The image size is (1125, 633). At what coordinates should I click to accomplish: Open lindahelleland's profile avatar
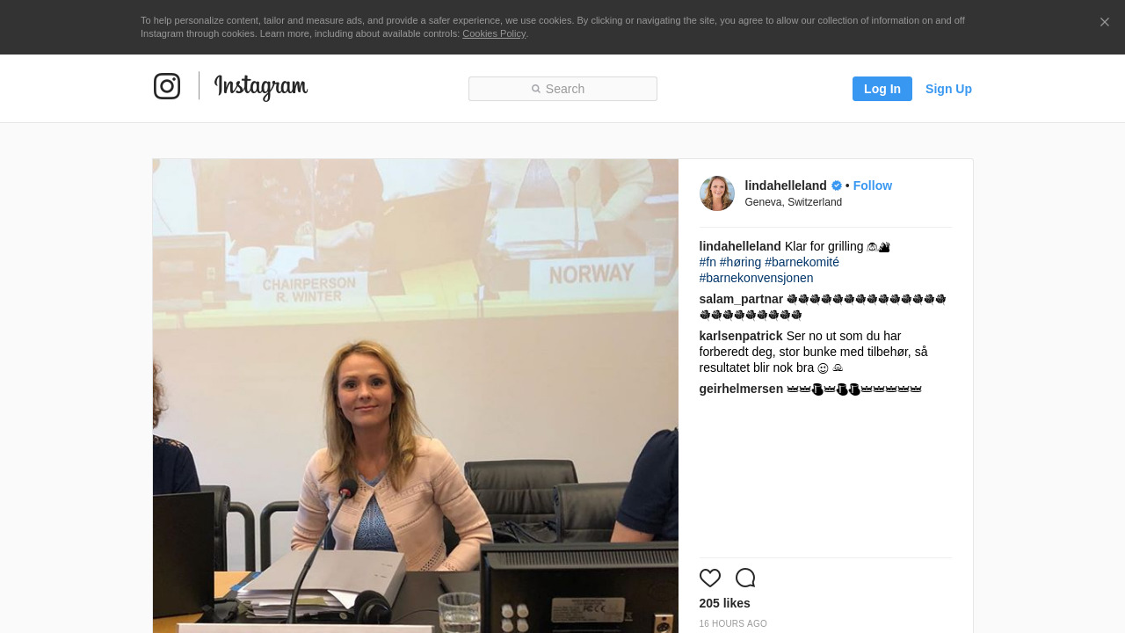tap(717, 193)
